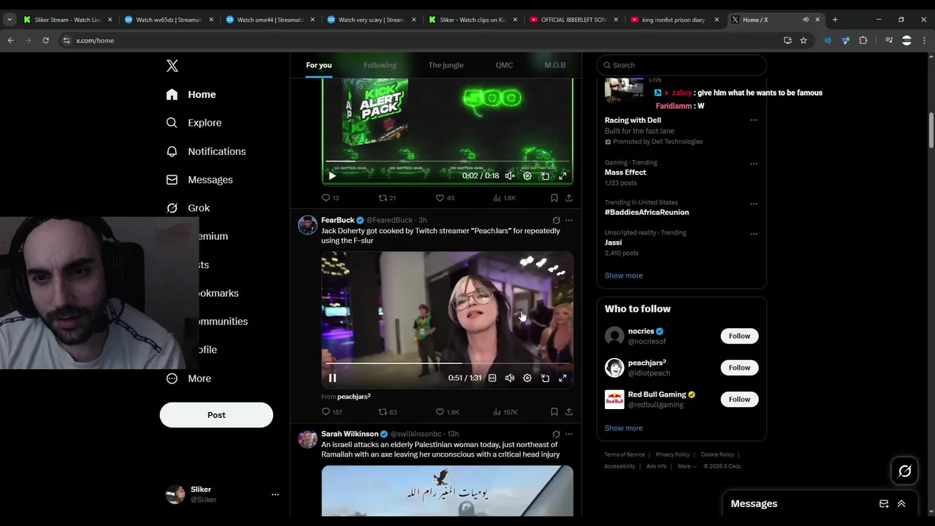
Task: Open peachjars² source link under video
Action: pyautogui.click(x=354, y=397)
